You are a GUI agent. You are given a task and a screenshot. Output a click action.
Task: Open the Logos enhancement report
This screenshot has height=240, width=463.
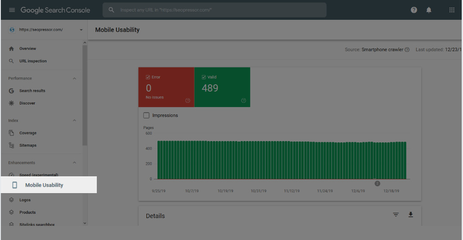tap(25, 200)
